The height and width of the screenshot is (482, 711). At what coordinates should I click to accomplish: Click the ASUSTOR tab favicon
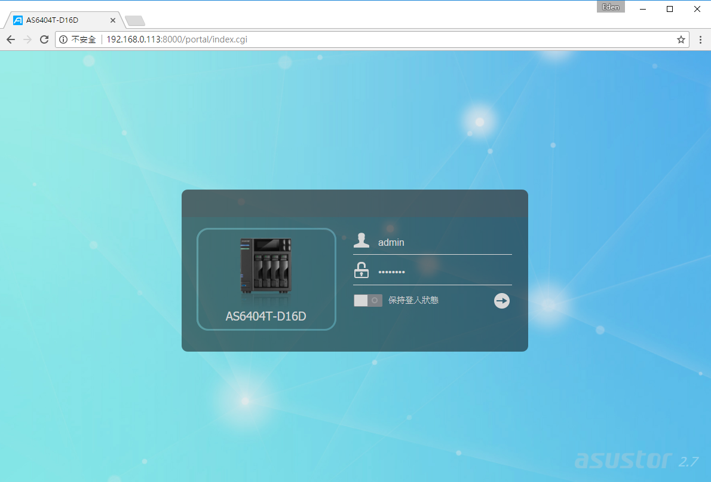coord(18,20)
